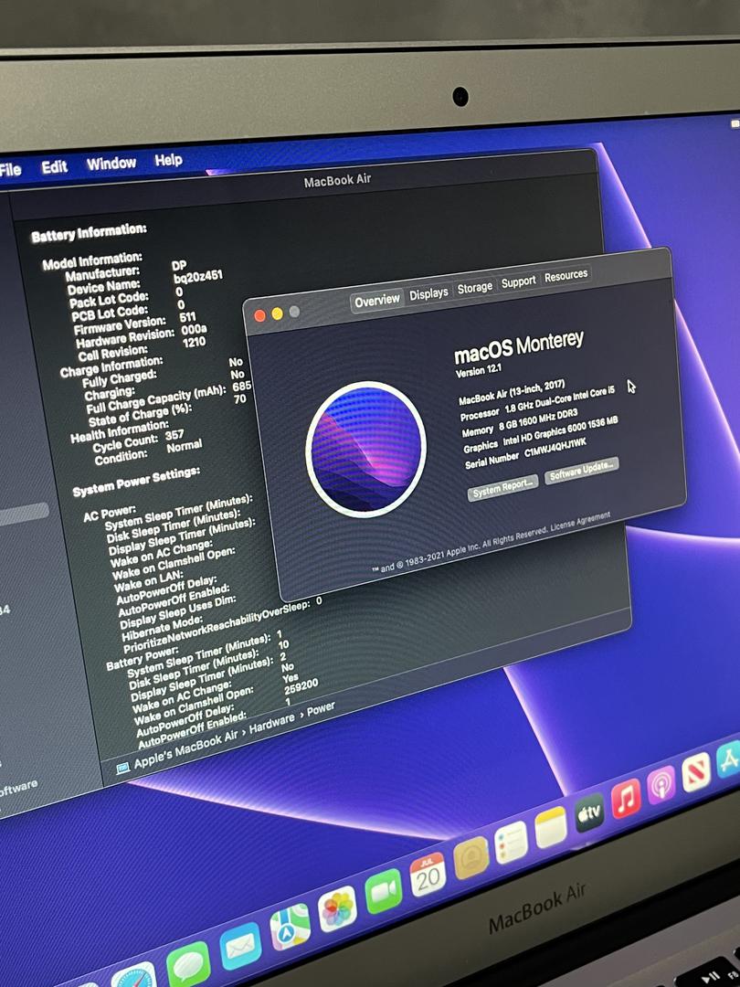Open the Window menu
740x987 pixels.
click(x=111, y=164)
